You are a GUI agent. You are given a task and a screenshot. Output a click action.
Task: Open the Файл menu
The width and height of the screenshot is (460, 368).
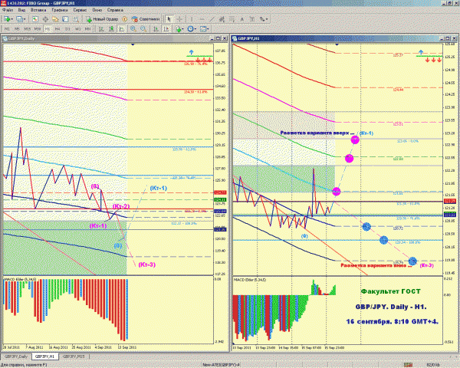coord(8,10)
